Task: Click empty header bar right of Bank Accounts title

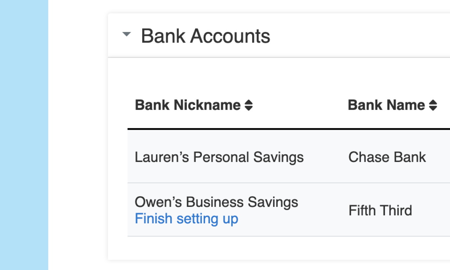Action: coord(360,36)
